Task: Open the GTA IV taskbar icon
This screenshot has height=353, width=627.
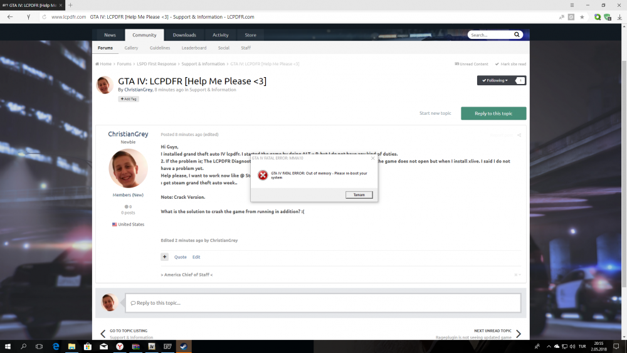Action: coord(167,346)
